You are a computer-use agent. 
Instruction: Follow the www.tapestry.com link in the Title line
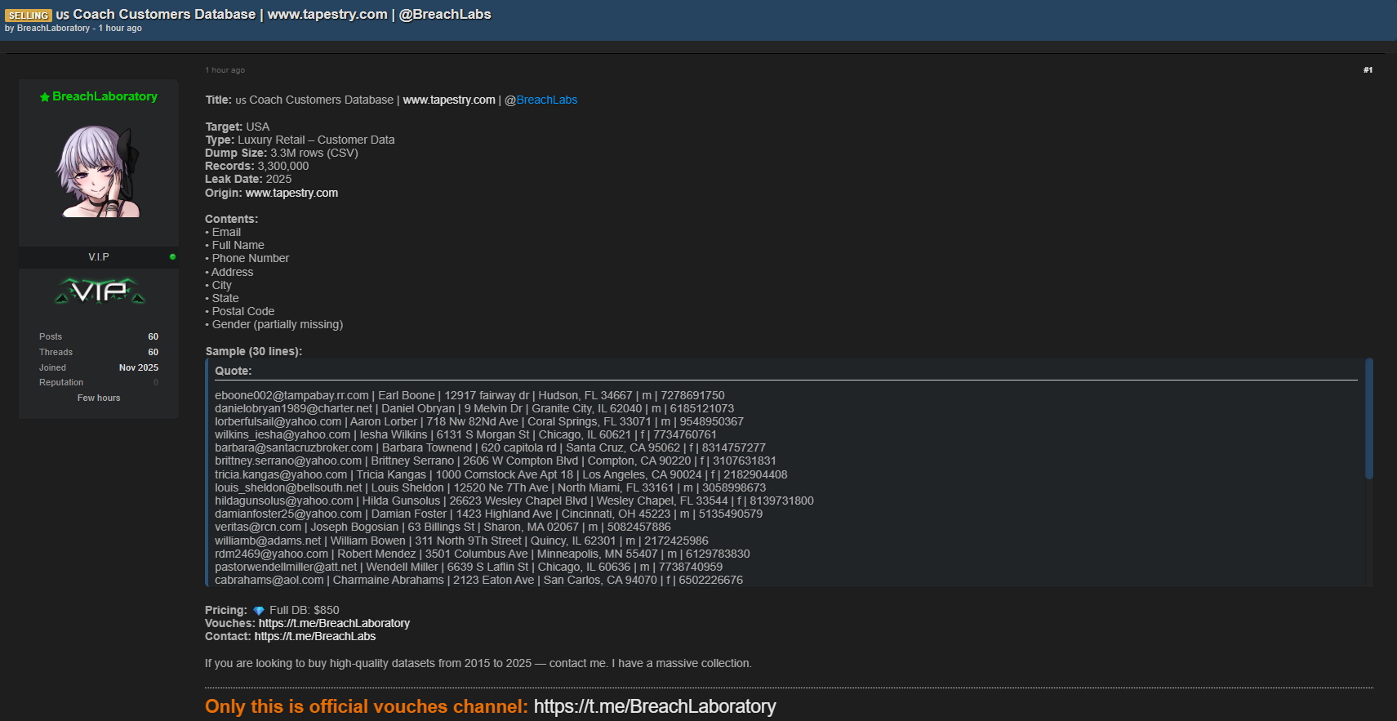click(449, 100)
